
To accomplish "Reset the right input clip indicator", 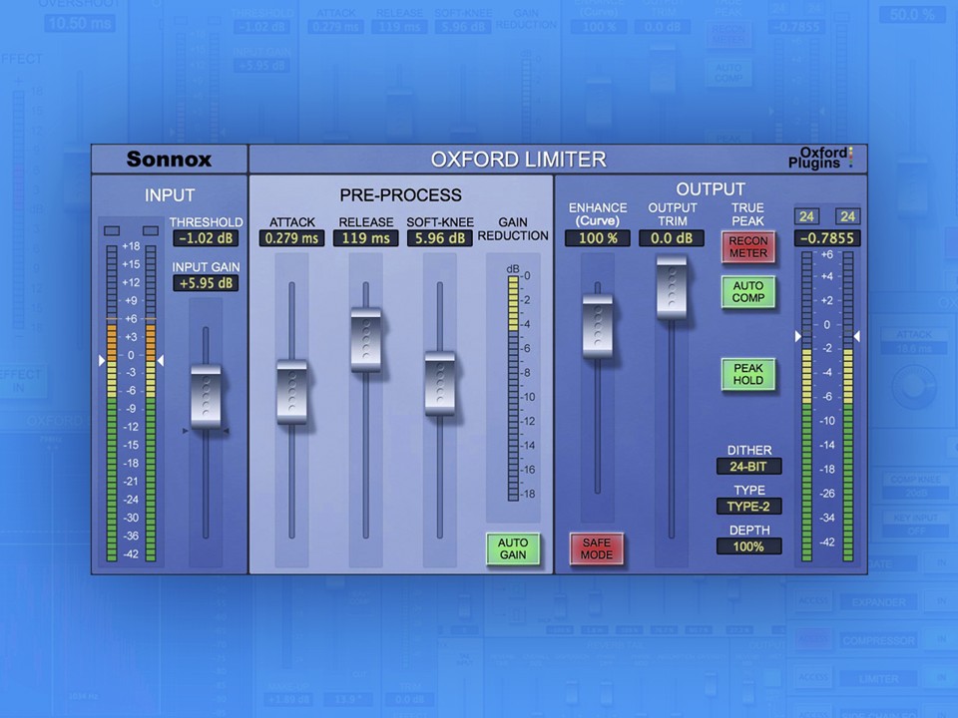I will 151,230.
